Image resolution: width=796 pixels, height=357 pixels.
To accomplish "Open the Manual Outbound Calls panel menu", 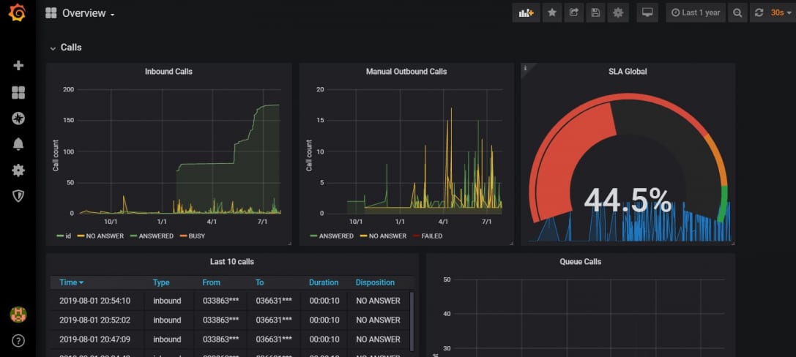I will click(406, 72).
